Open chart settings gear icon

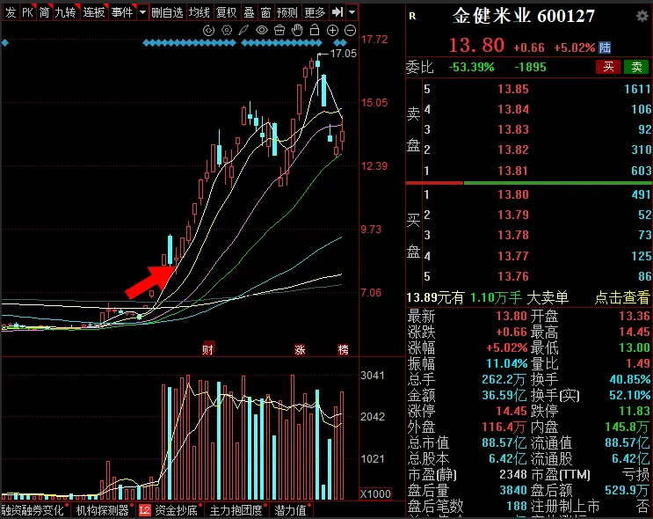[x=227, y=31]
